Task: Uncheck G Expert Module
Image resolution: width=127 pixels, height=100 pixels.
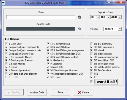Action: (x=6, y=64)
